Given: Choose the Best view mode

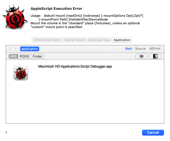Looking at the screenshot, I should coord(129,49).
